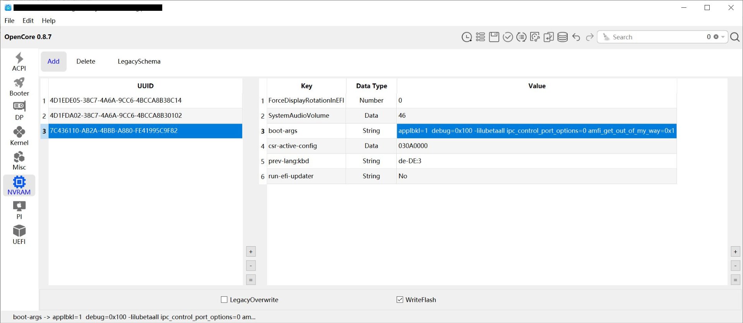Open the Kernel section in sidebar
Viewport: 743px width, 323px height.
point(19,136)
